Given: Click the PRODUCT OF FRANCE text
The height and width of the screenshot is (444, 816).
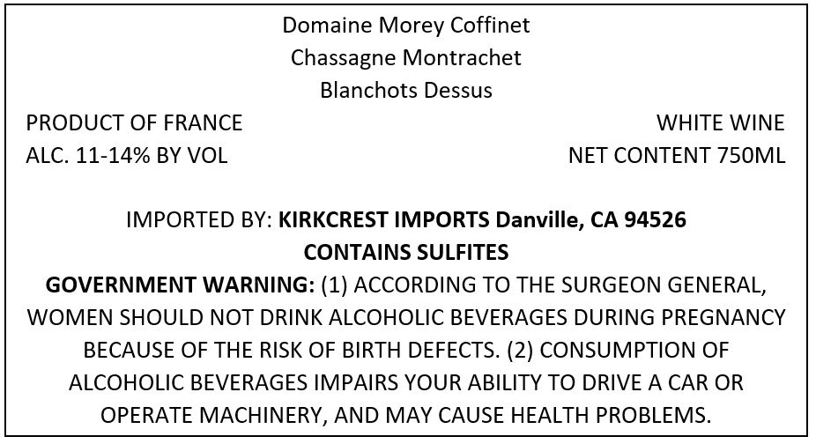Looking at the screenshot, I should (134, 122).
